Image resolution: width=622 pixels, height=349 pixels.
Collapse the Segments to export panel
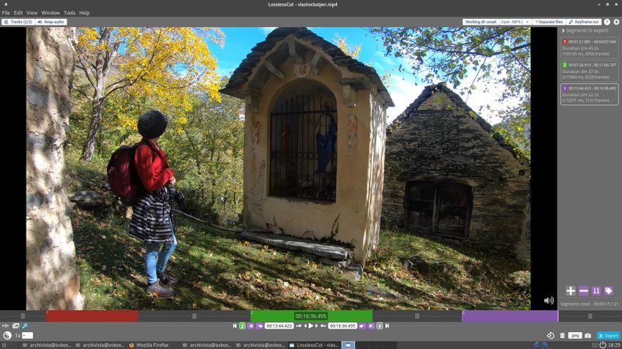click(563, 31)
